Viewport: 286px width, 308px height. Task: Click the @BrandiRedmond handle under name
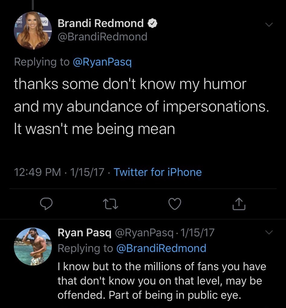(x=102, y=37)
